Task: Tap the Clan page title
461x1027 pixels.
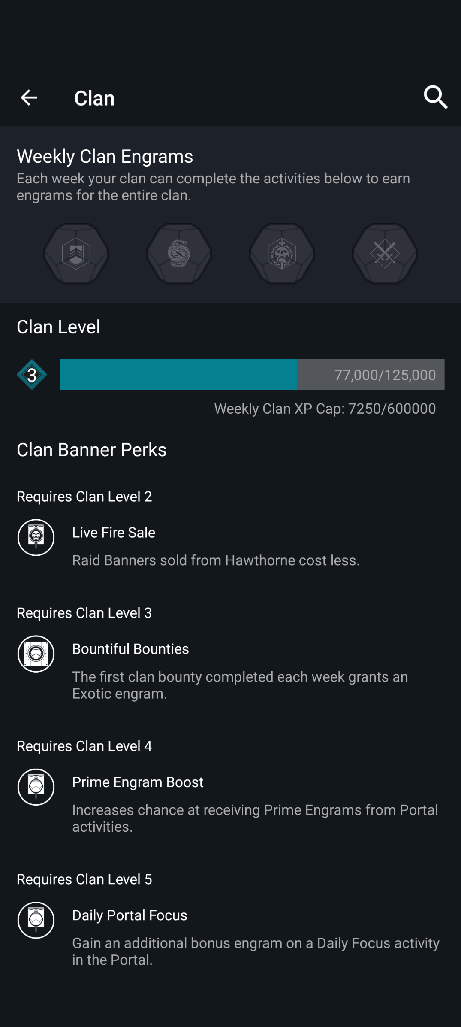Action: [x=94, y=98]
